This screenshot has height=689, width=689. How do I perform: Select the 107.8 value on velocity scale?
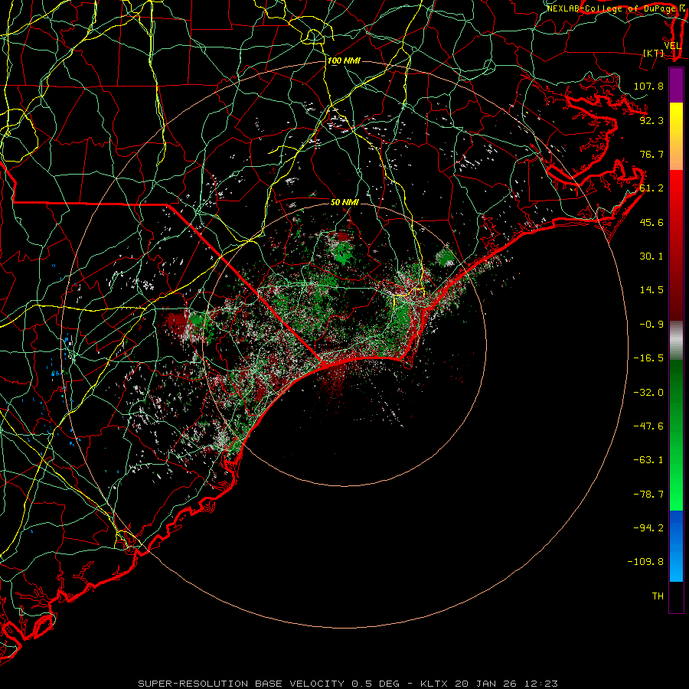click(x=648, y=86)
